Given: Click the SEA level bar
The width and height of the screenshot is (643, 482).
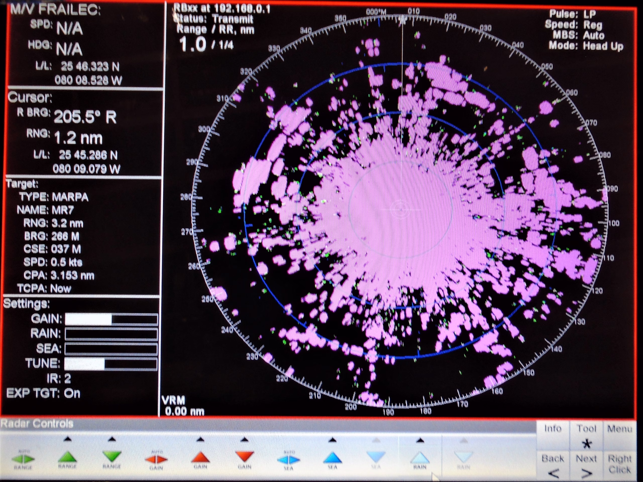Looking at the screenshot, I should coord(111,349).
